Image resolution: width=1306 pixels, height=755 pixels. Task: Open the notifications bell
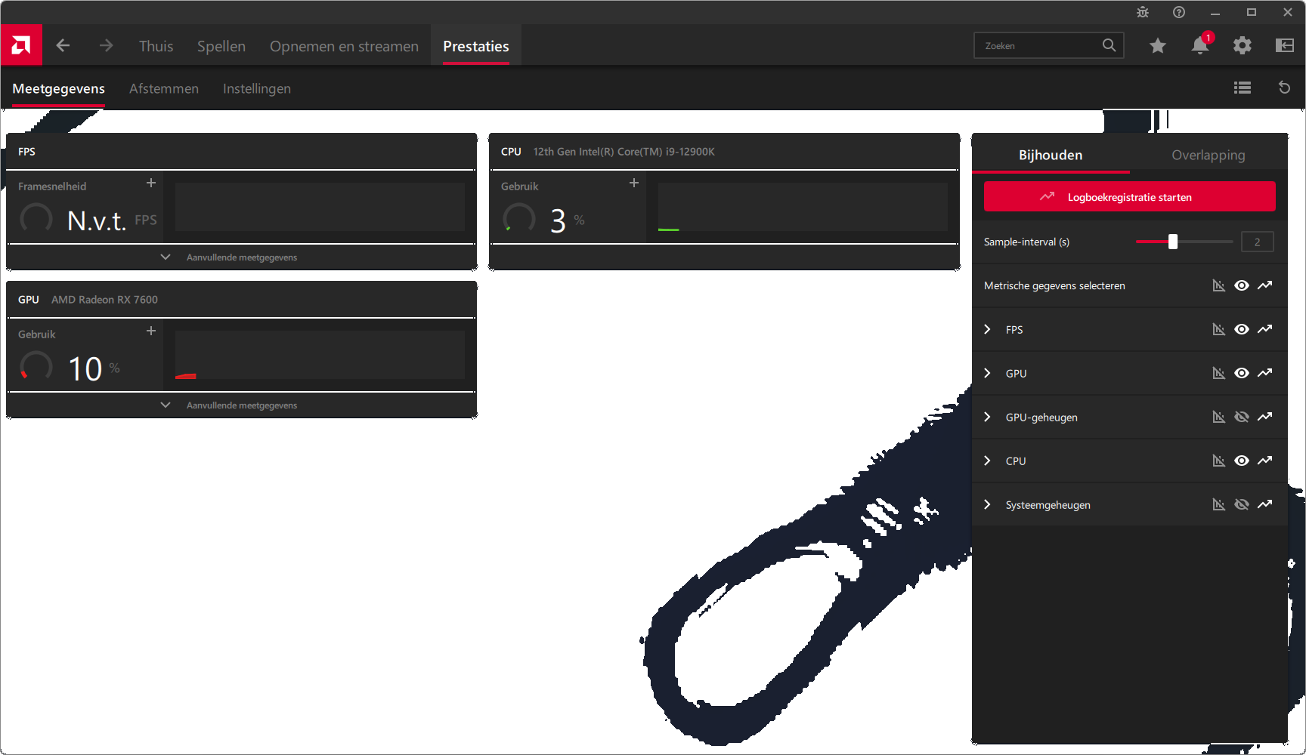click(1199, 46)
